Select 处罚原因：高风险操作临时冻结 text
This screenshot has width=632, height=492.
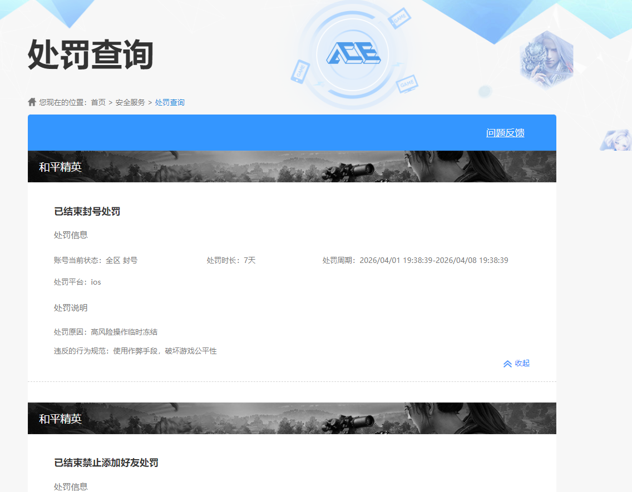tap(106, 332)
